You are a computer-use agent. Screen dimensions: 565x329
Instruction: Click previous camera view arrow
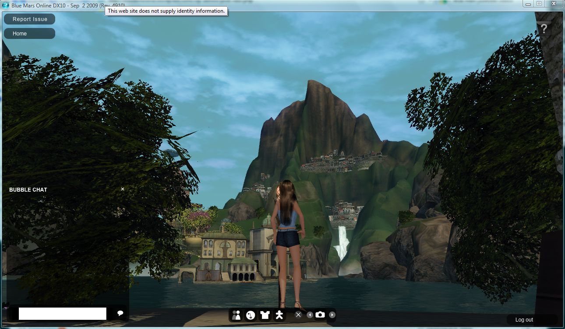[x=310, y=315]
